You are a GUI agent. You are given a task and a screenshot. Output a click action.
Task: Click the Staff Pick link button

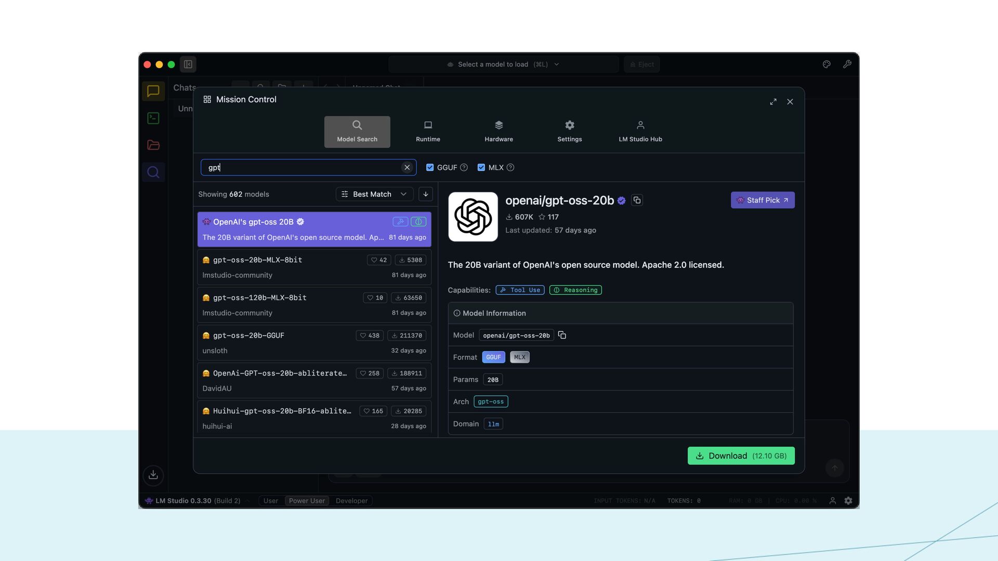point(763,201)
